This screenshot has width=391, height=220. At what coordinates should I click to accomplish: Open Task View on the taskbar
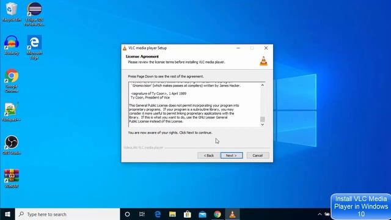point(142,215)
